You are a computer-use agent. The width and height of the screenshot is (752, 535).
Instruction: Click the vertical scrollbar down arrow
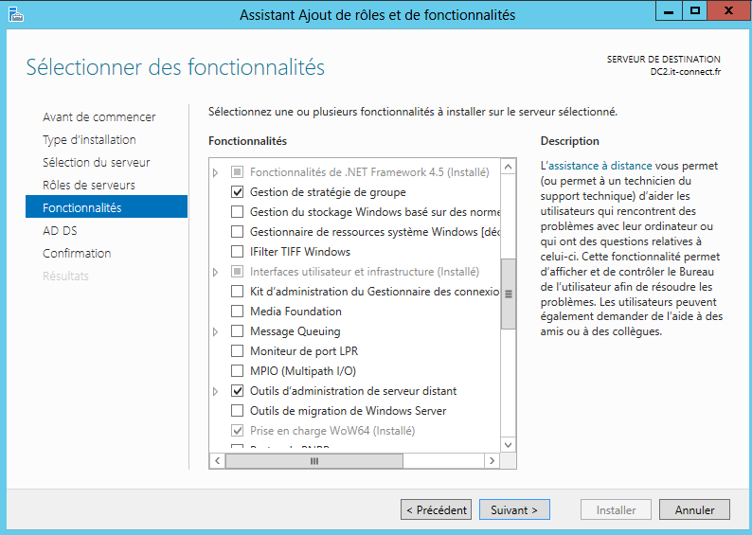point(508,444)
